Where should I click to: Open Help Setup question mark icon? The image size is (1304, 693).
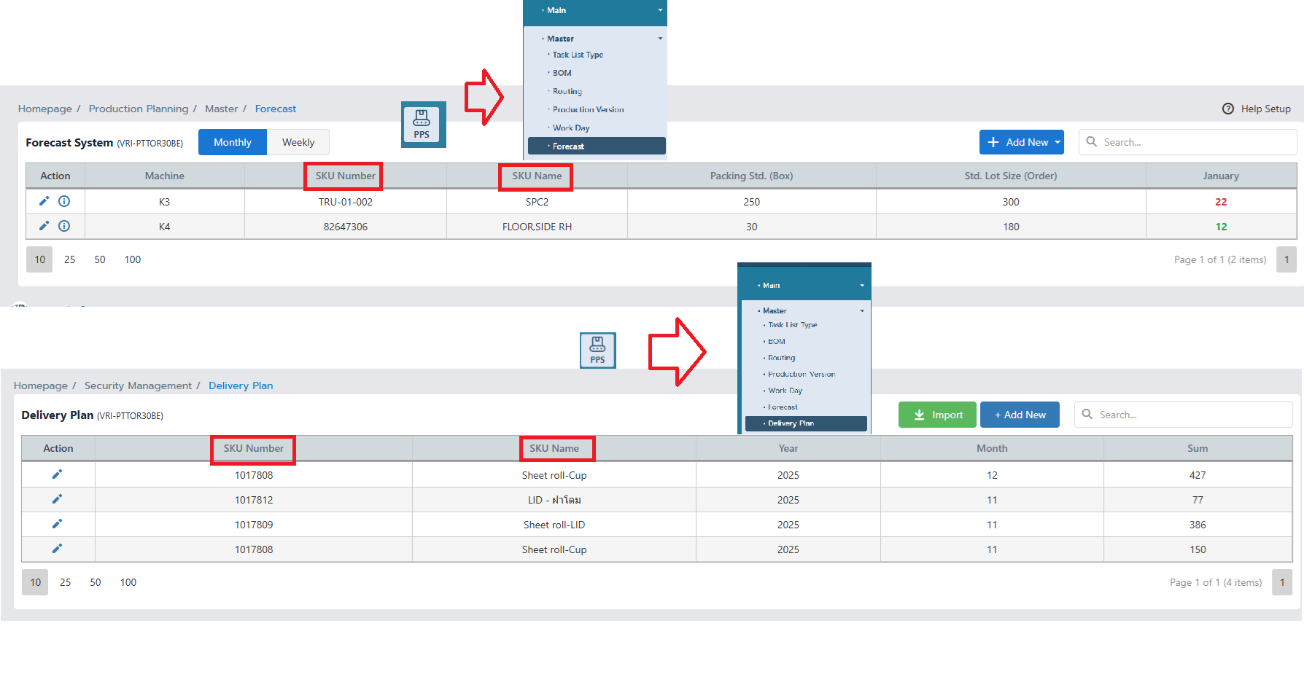(x=1228, y=109)
